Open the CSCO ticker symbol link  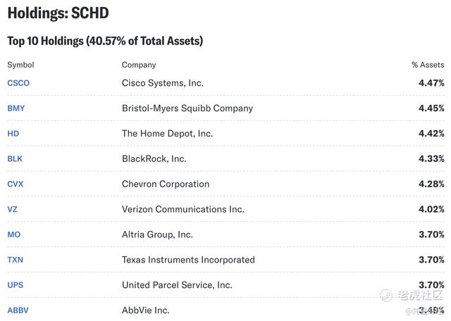point(18,83)
